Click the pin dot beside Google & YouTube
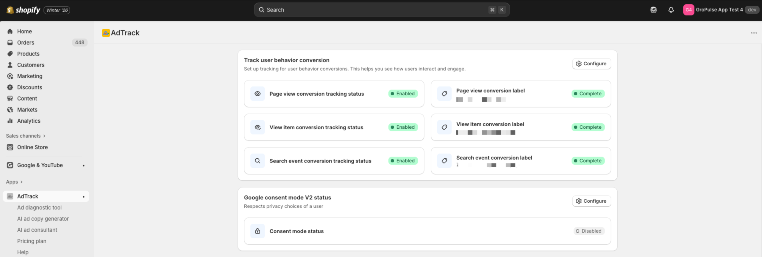This screenshot has width=762, height=257. [84, 165]
